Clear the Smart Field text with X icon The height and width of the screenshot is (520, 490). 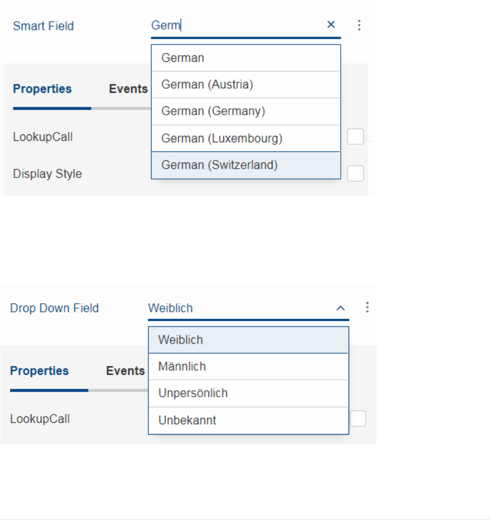coord(331,25)
